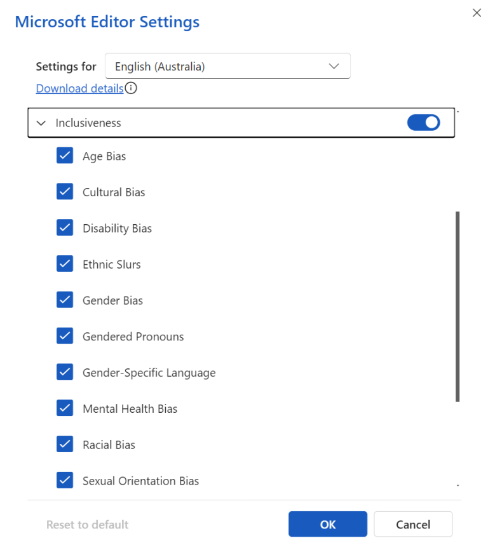This screenshot has height=550, width=488.
Task: Uncheck Sexual Orientation Bias
Action: [x=64, y=481]
